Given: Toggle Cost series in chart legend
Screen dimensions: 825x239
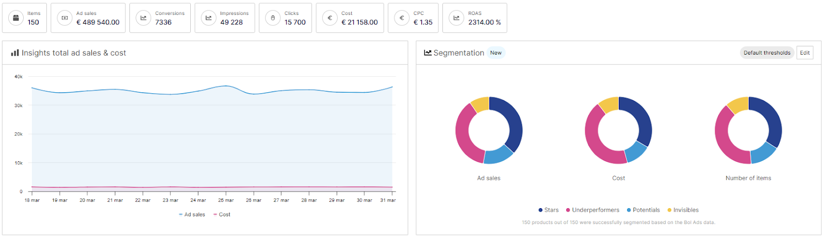Looking at the screenshot, I should (x=222, y=215).
